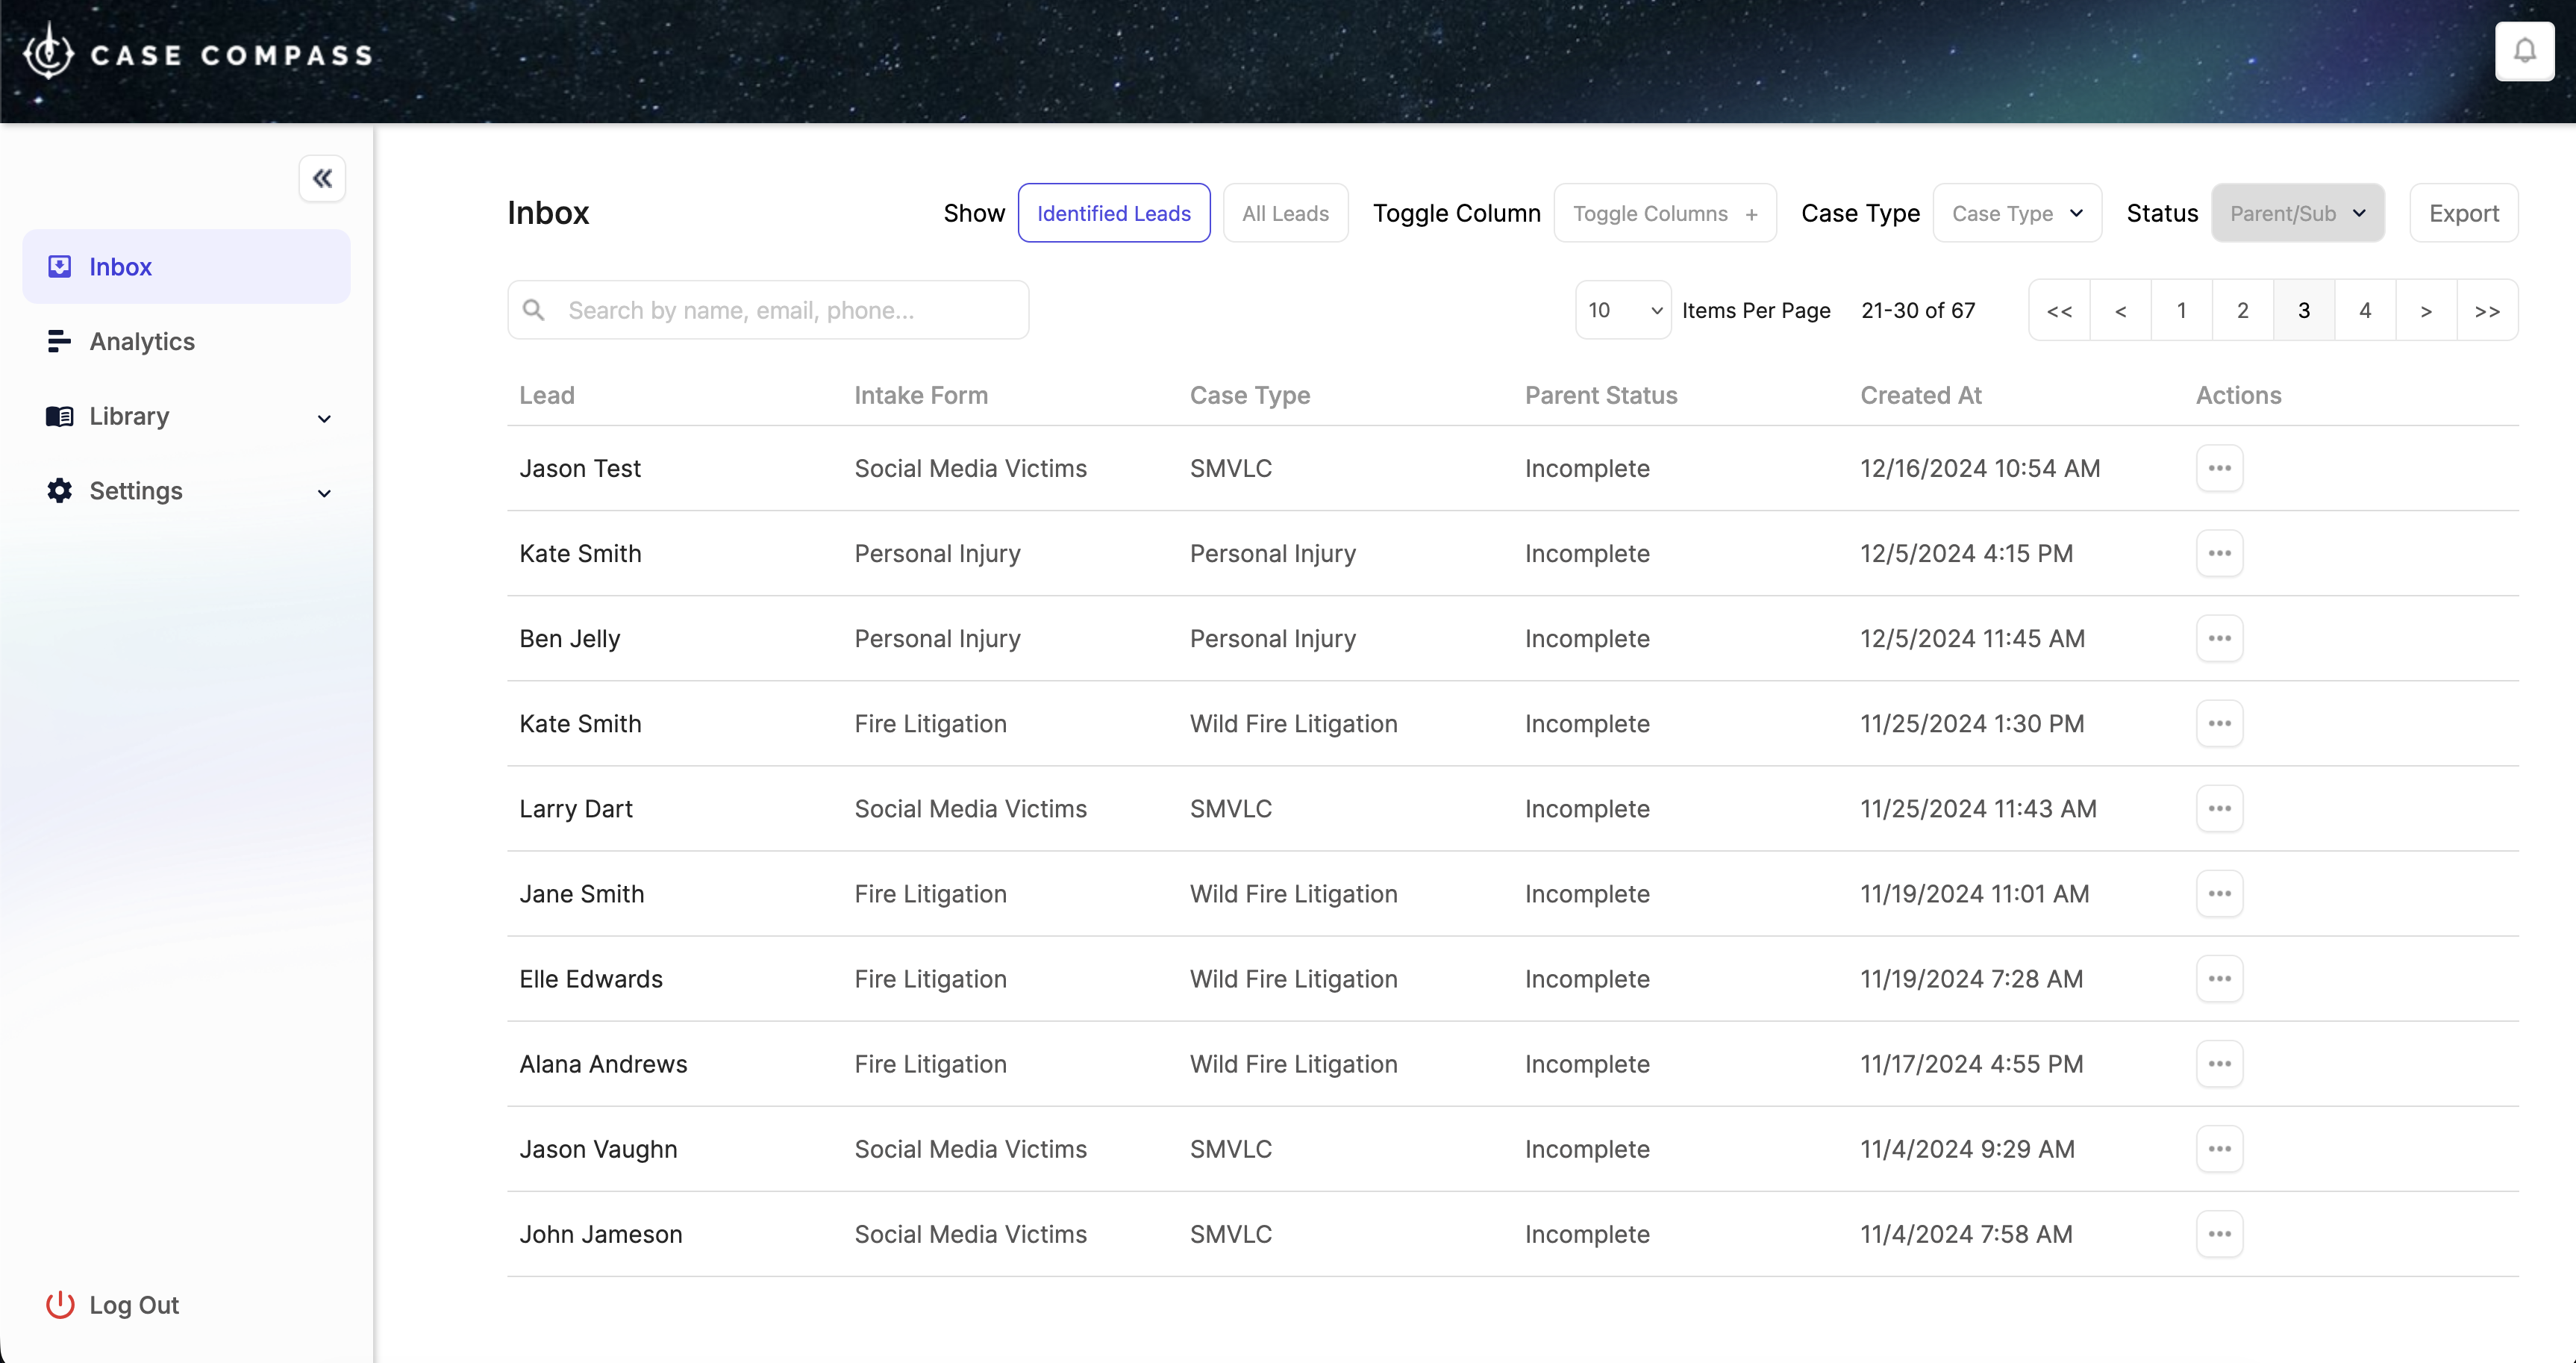This screenshot has width=2576, height=1363.
Task: Open actions menu for Larry Dart
Action: coord(2219,808)
